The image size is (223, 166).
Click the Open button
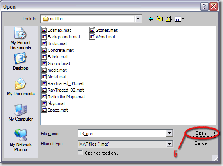201,133
